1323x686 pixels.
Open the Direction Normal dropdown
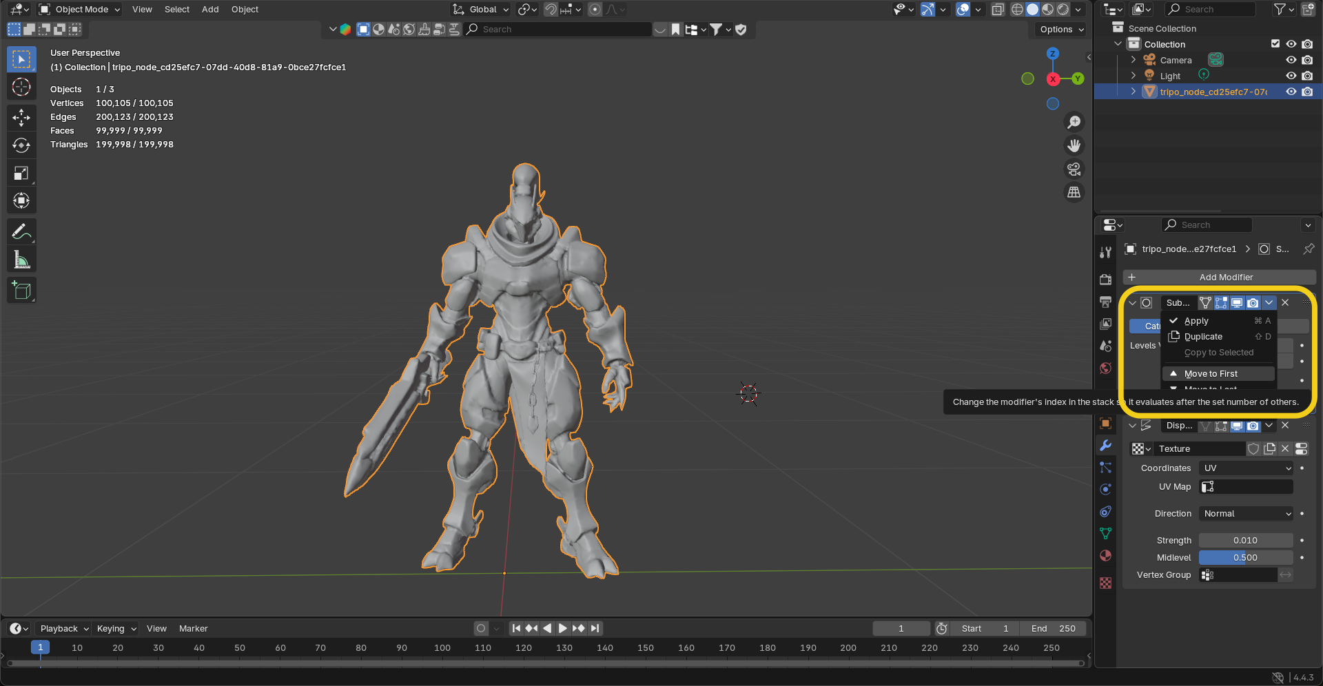[x=1247, y=514]
